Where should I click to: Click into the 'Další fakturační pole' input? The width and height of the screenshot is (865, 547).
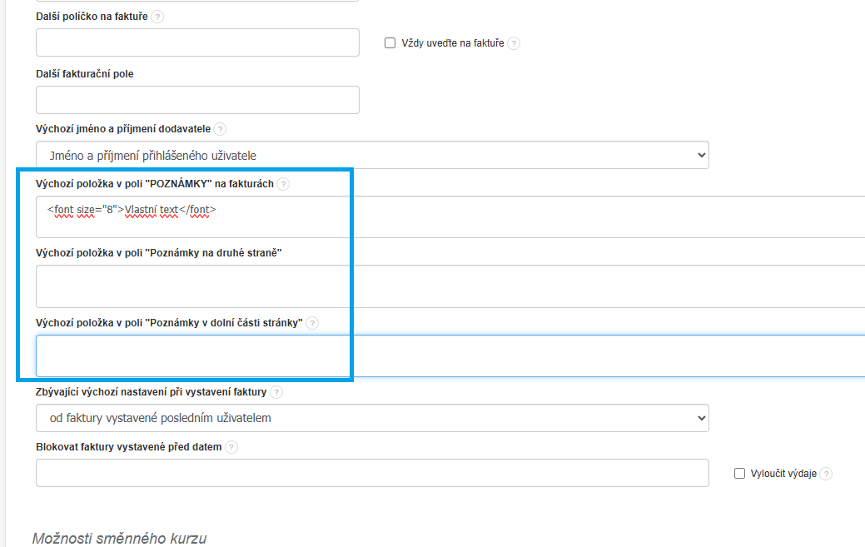[197, 100]
